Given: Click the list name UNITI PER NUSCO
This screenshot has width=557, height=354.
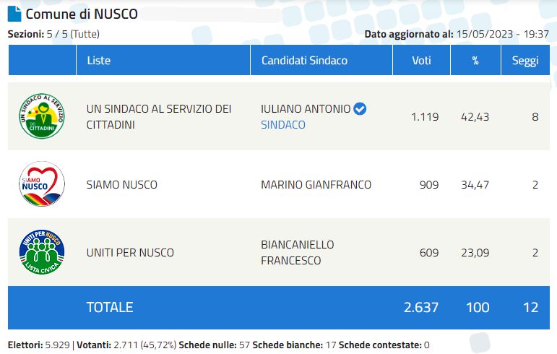Looking at the screenshot, I should 130,252.
